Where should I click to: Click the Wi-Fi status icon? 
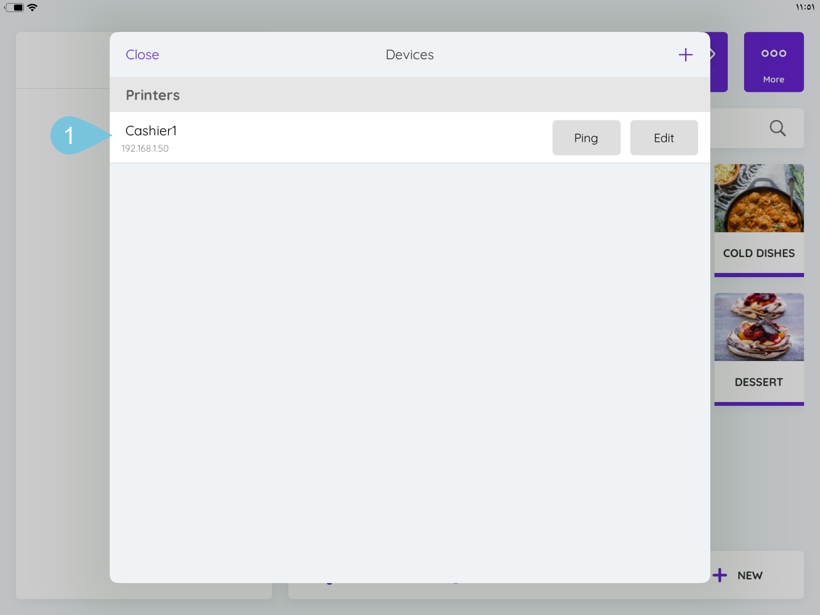pyautogui.click(x=33, y=7)
